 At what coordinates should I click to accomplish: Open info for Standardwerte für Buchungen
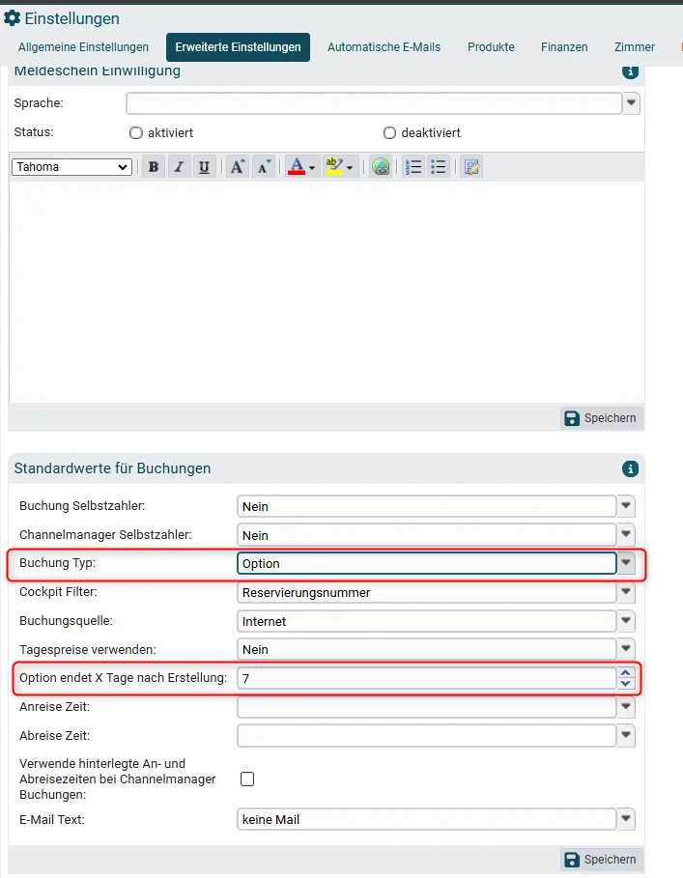point(631,468)
